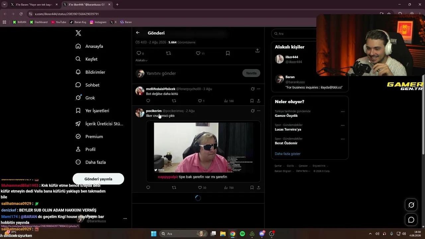Open Keşfet explore page

(x=86, y=59)
